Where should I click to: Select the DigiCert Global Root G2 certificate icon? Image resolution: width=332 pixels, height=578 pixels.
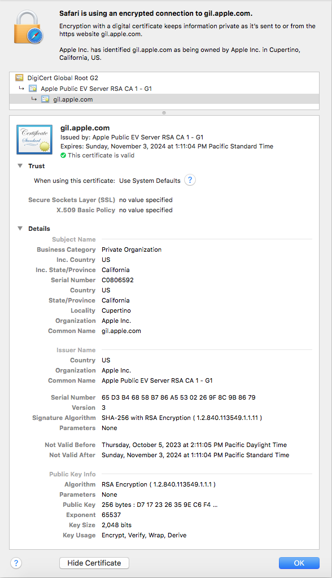pyautogui.click(x=19, y=78)
